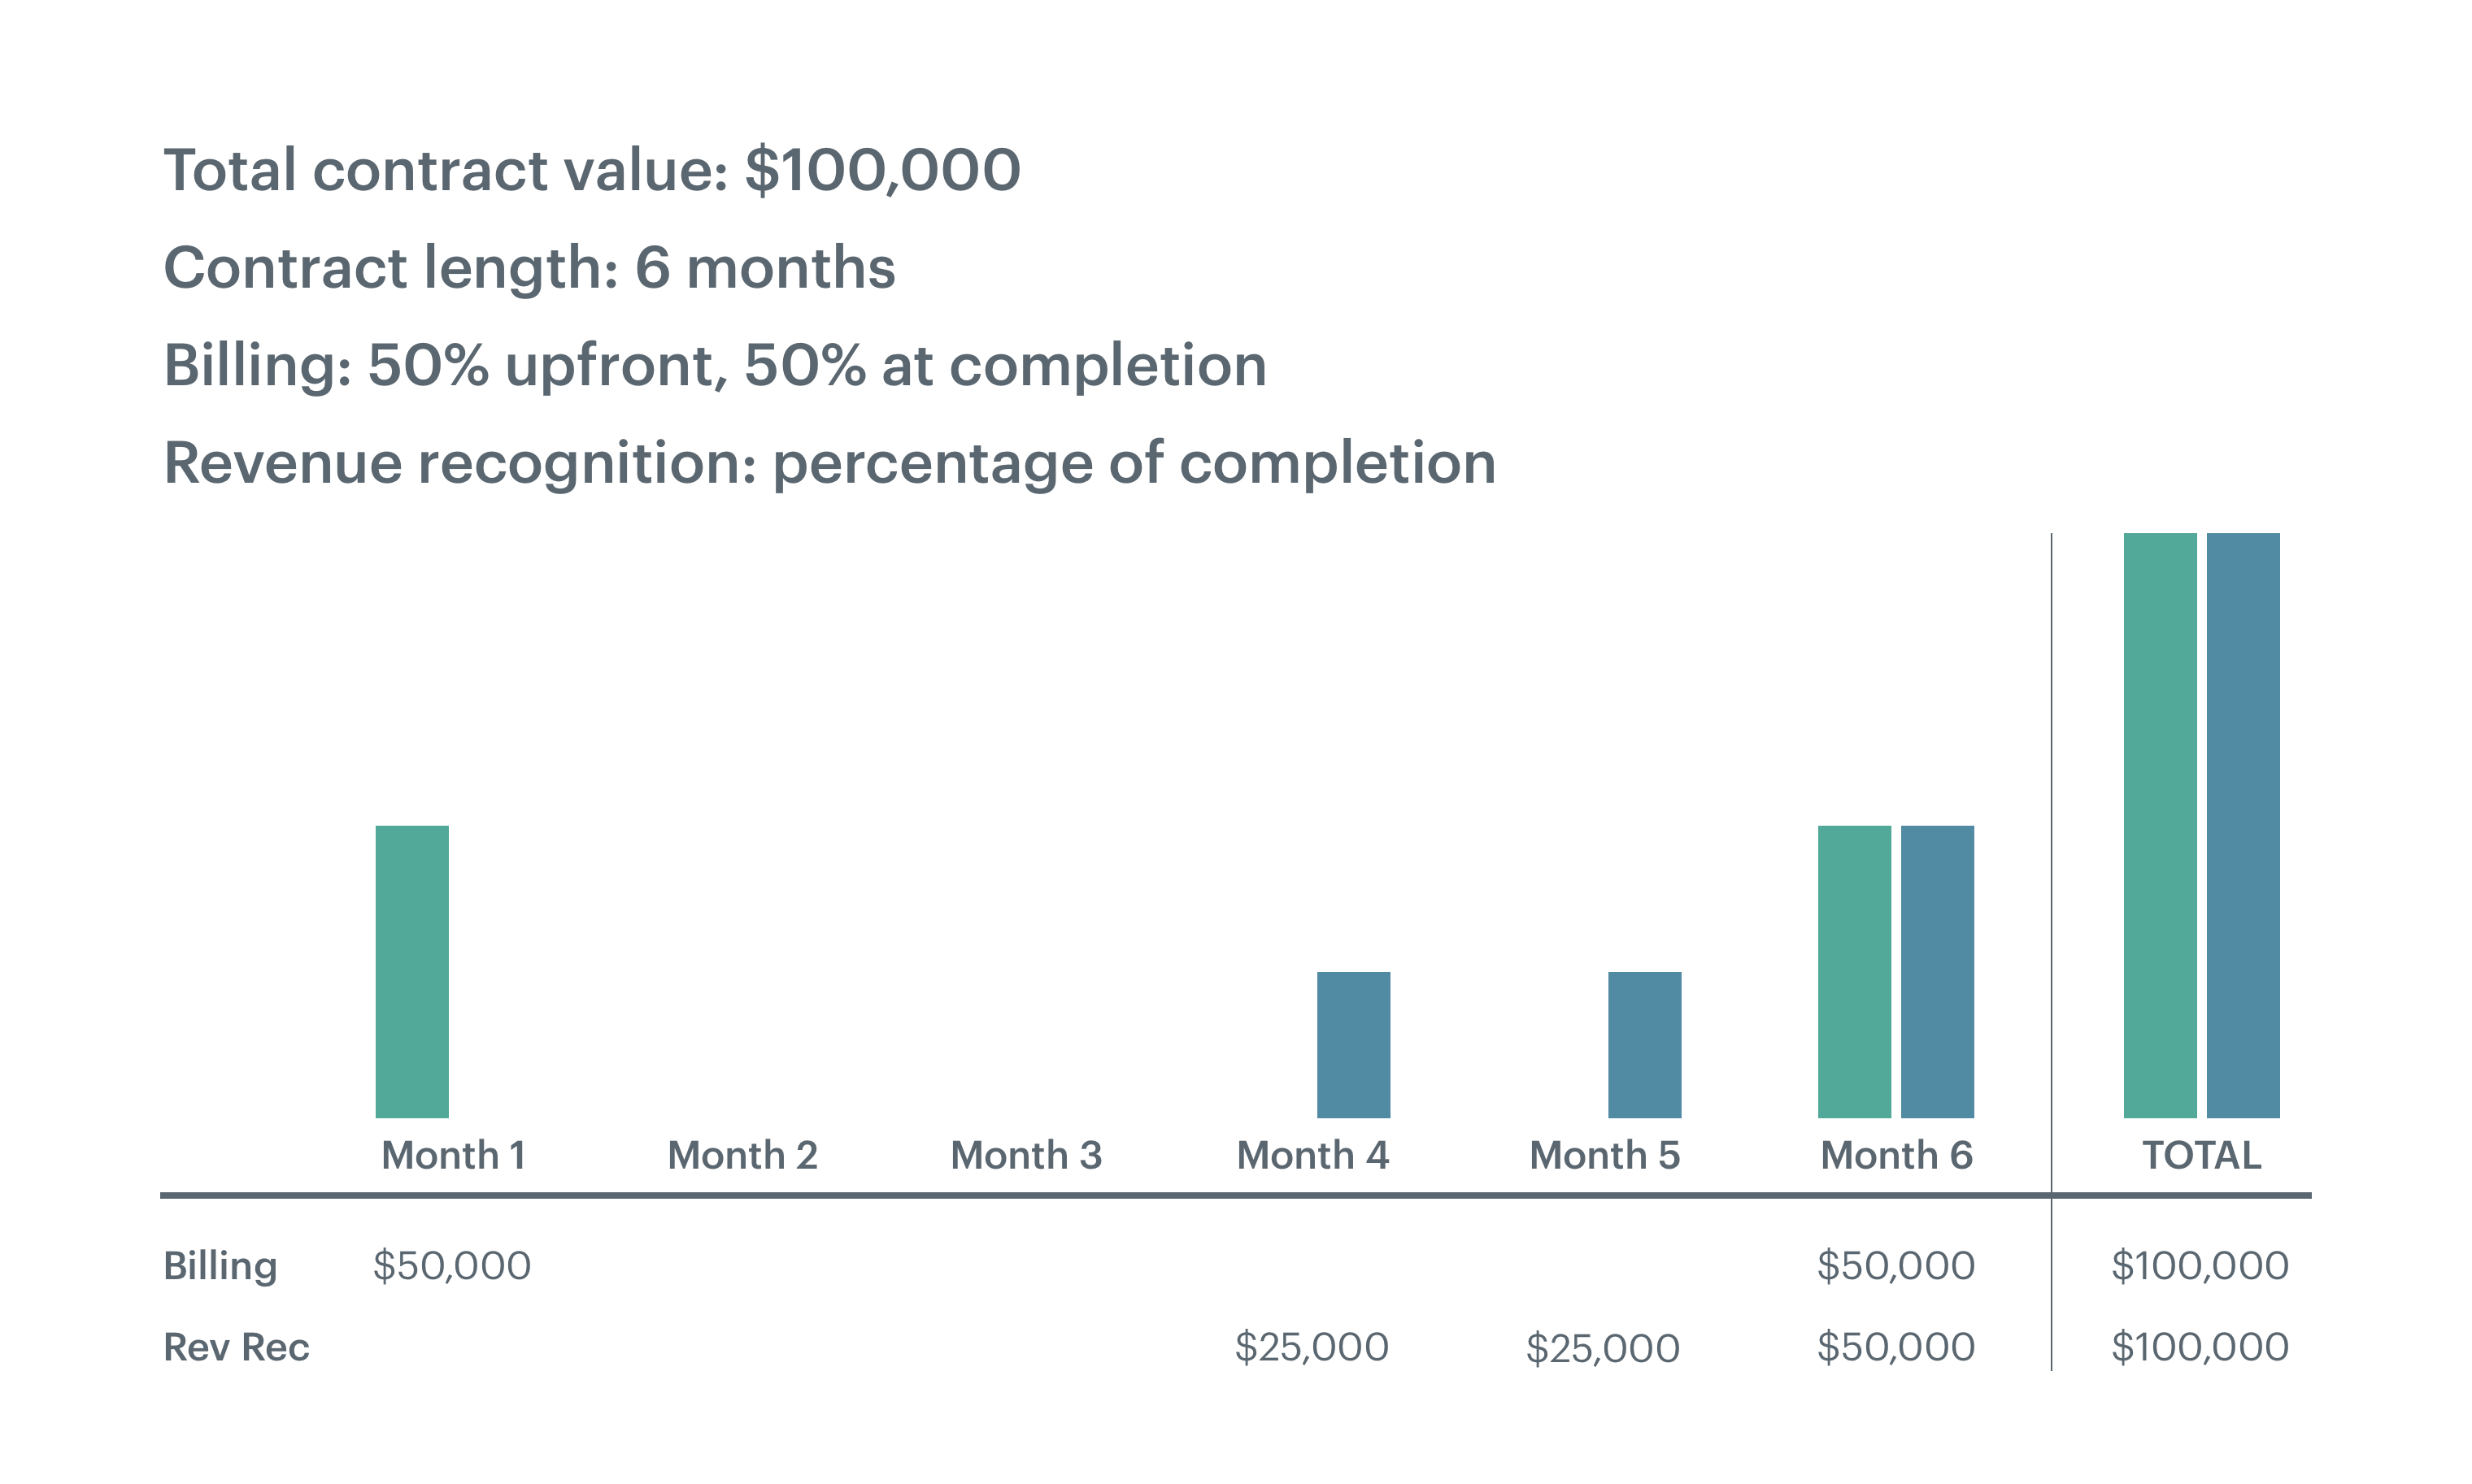Click the Month 2 axis label

pyautogui.click(x=742, y=1156)
